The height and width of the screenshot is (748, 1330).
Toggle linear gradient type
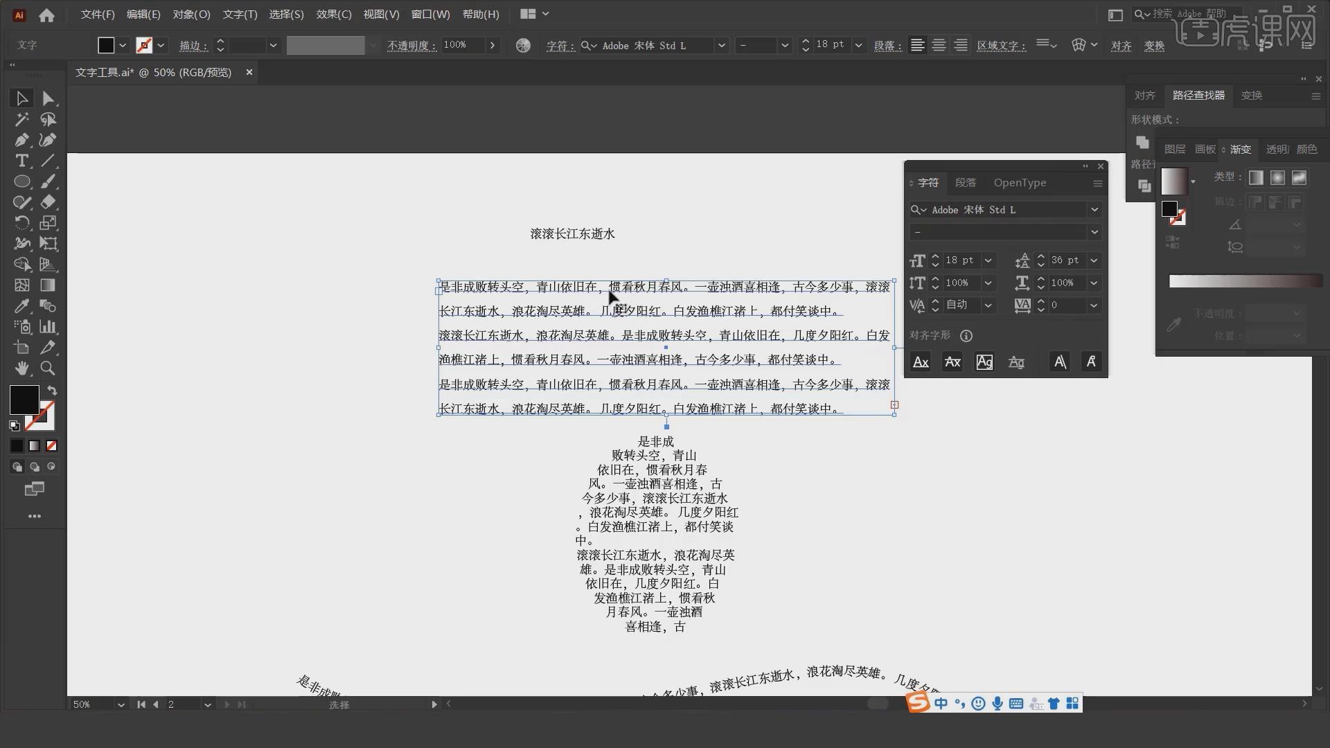coord(1256,177)
